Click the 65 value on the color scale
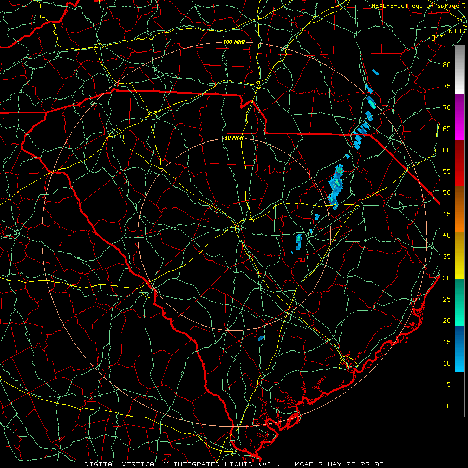The width and height of the screenshot is (468, 468). click(x=447, y=128)
